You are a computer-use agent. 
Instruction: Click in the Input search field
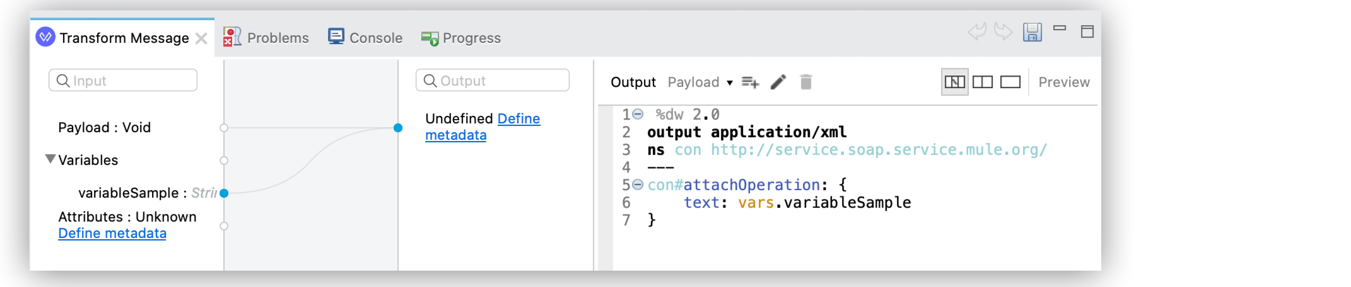point(123,81)
